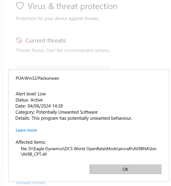Click the Current threats history clock icon

pos(19,40)
